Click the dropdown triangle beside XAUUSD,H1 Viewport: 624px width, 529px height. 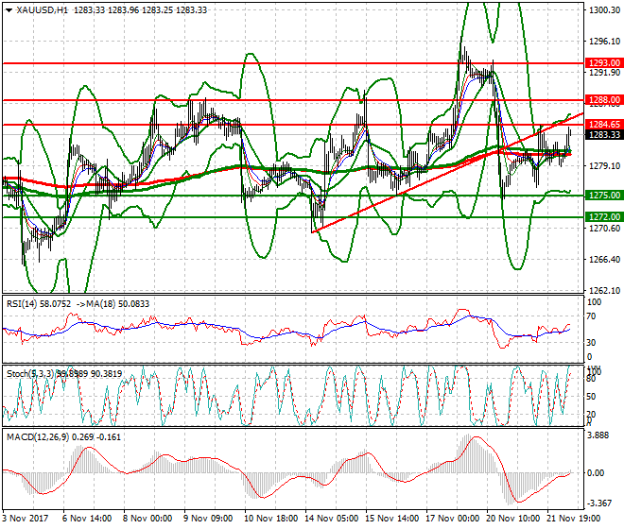click(8, 9)
